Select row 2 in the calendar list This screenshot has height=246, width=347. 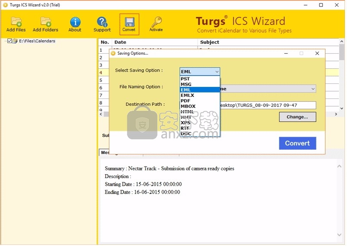point(104,58)
